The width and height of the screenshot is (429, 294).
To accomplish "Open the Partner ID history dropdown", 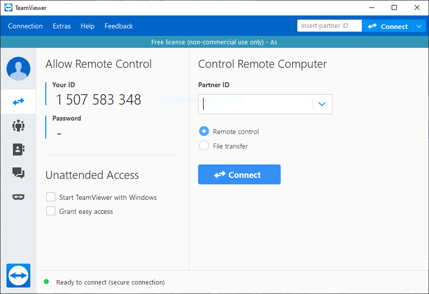I will 322,104.
